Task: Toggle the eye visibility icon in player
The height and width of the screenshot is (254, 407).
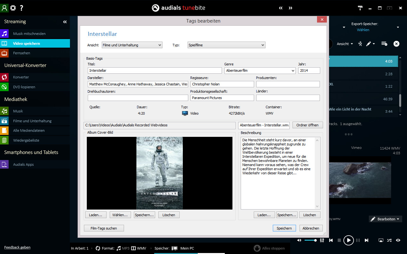Action: pos(398,240)
